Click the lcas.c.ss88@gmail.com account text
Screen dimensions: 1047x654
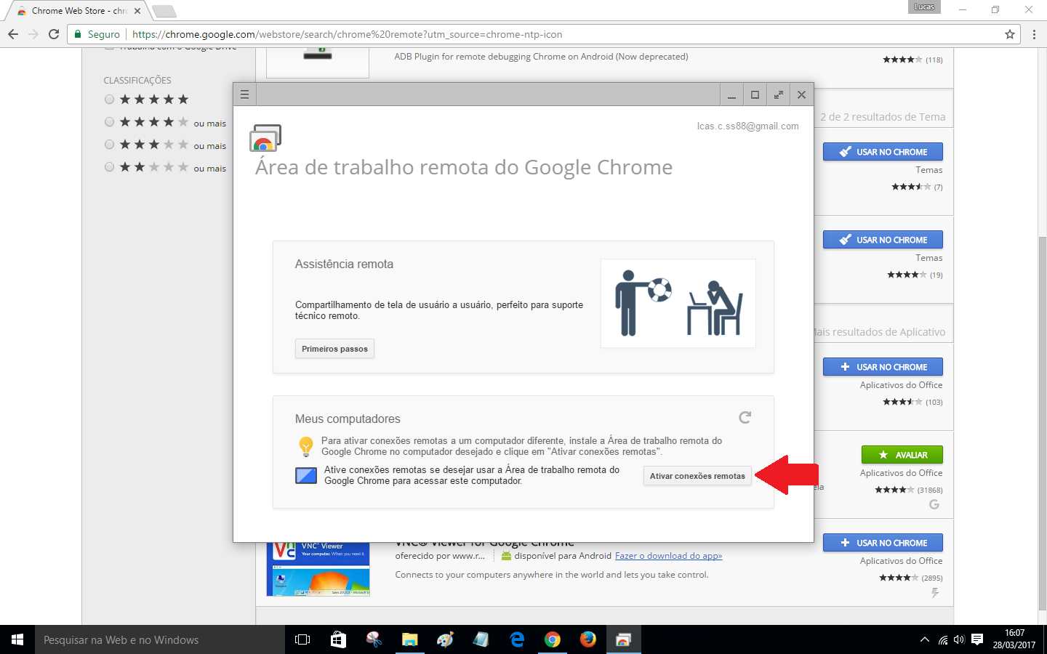(x=747, y=126)
